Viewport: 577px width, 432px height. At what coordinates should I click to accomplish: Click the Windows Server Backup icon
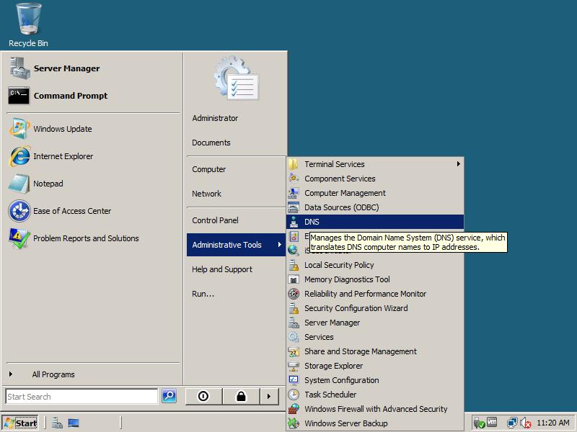[294, 423]
